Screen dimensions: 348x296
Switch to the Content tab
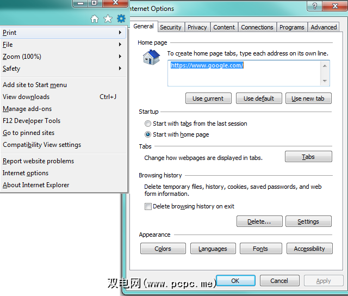(x=224, y=27)
